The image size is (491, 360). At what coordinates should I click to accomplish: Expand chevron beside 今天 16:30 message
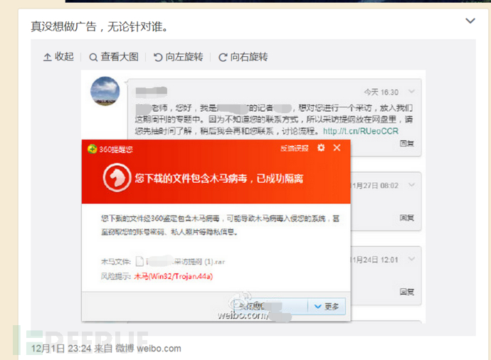(411, 91)
